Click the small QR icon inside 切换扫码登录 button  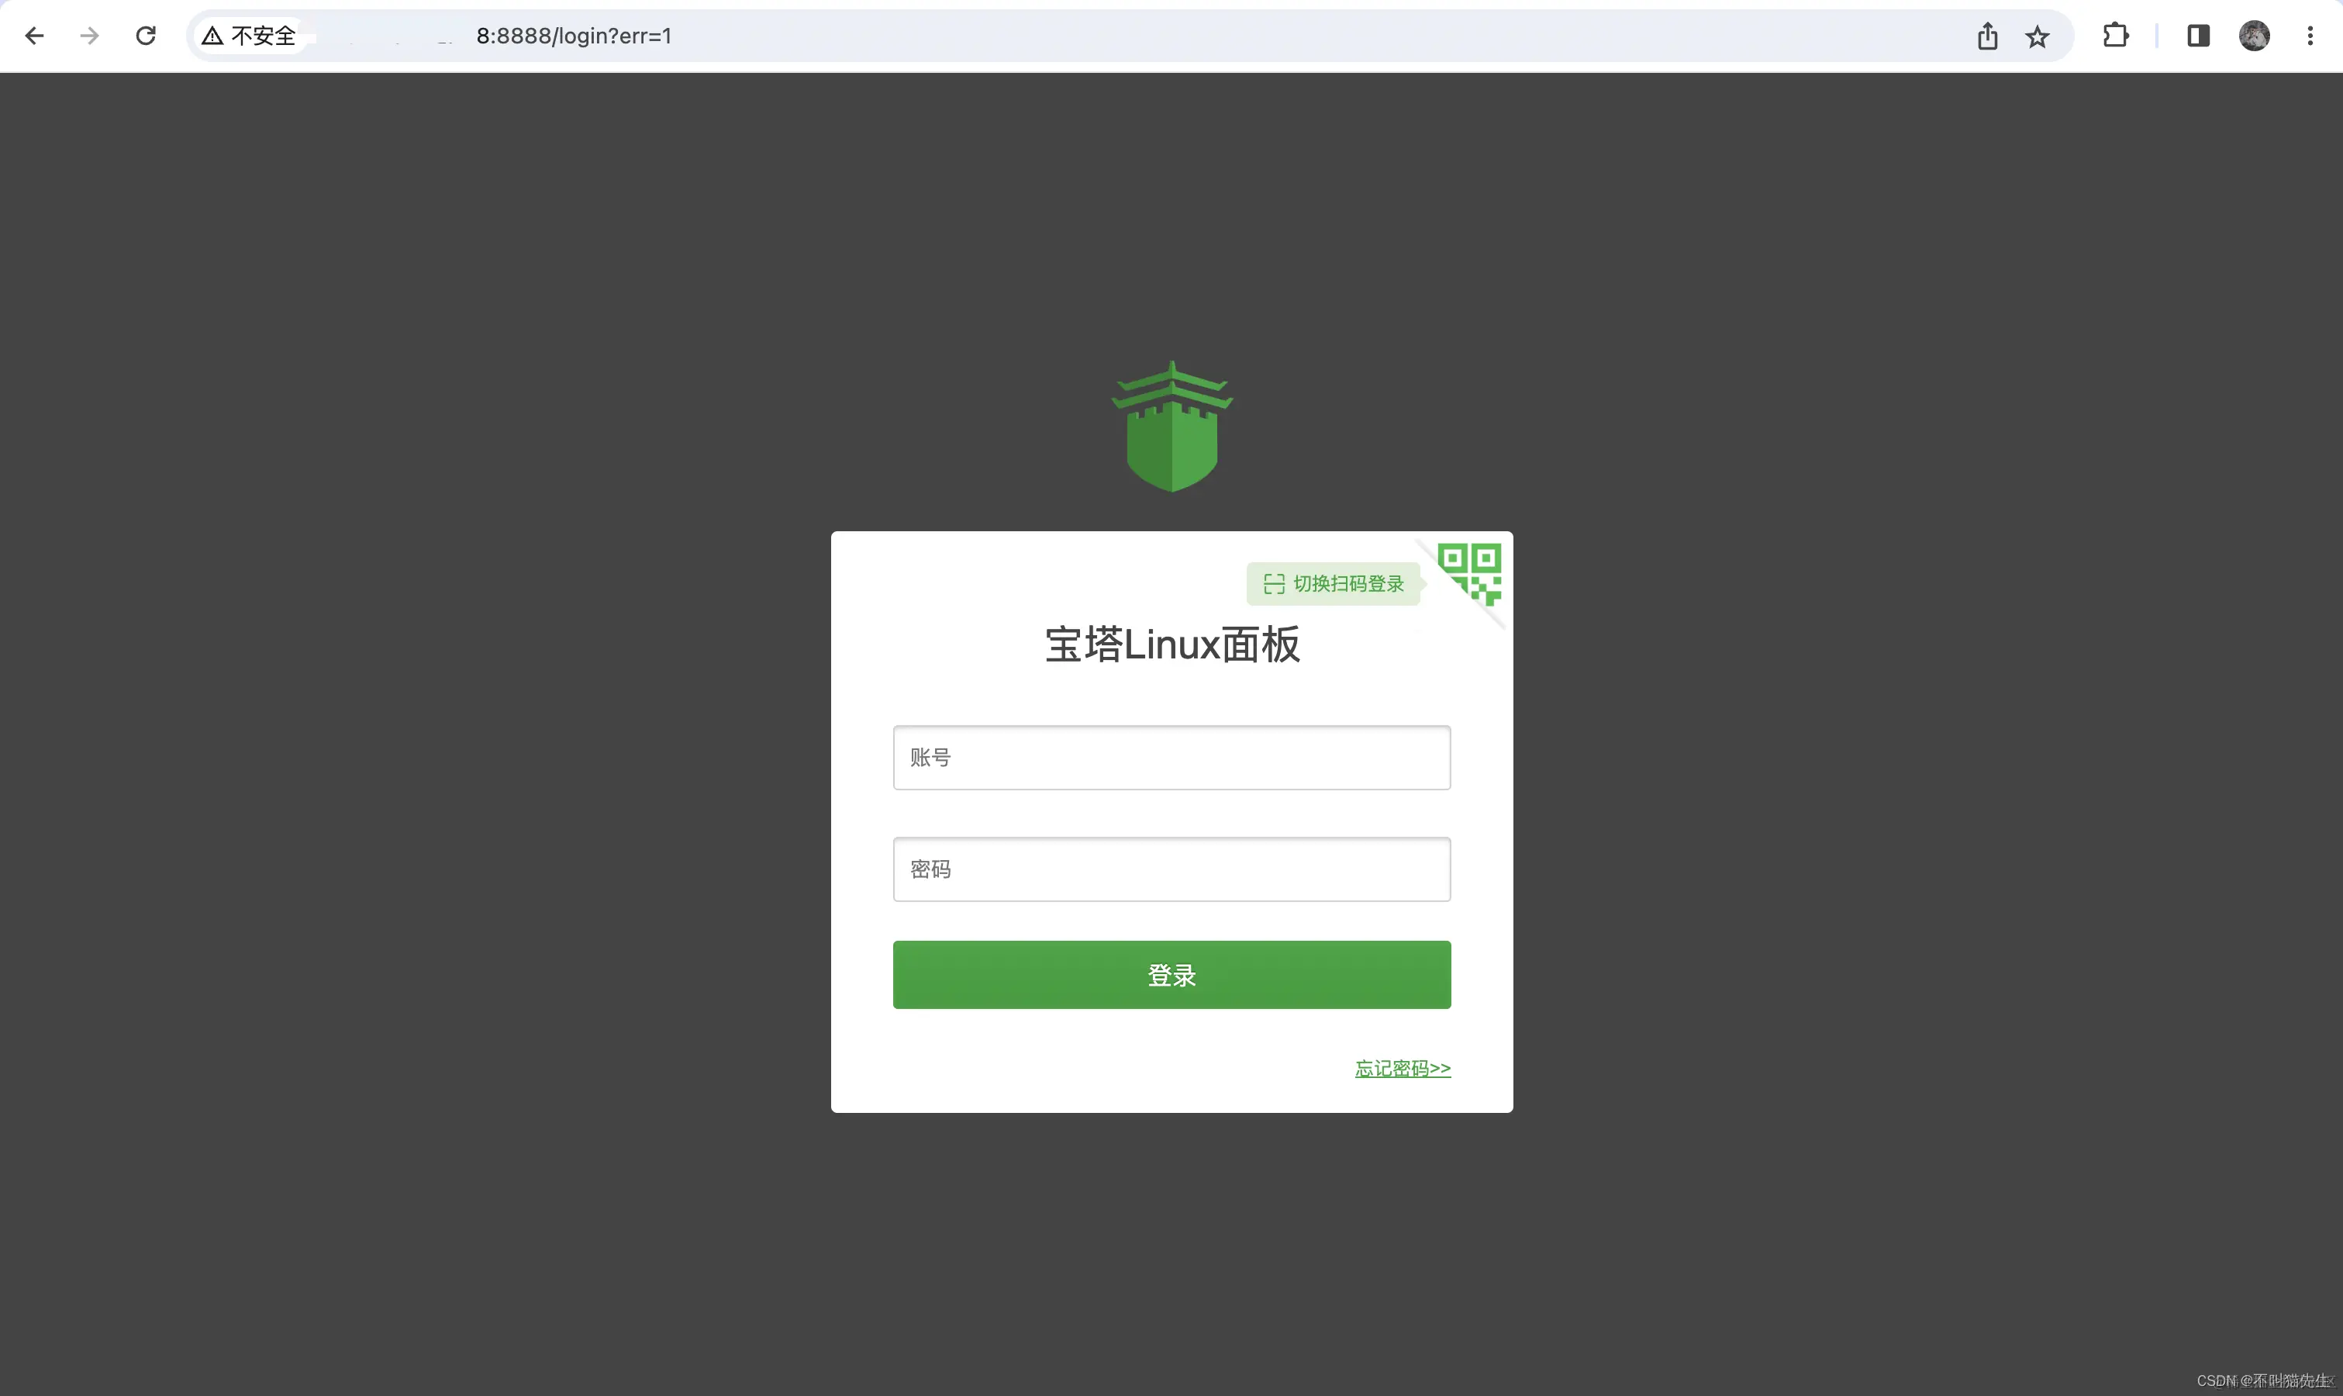pos(1273,583)
